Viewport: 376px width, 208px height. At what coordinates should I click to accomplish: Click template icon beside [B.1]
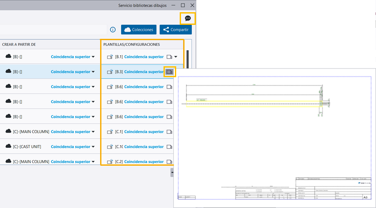[109, 57]
